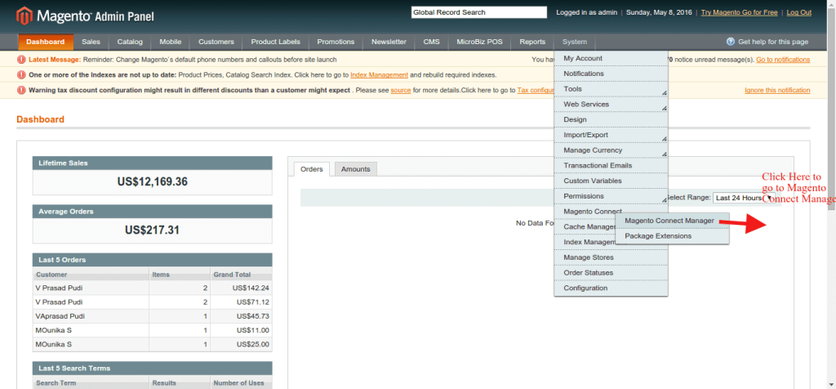
Task: Open the MicroBiz POS menu
Action: tap(479, 42)
